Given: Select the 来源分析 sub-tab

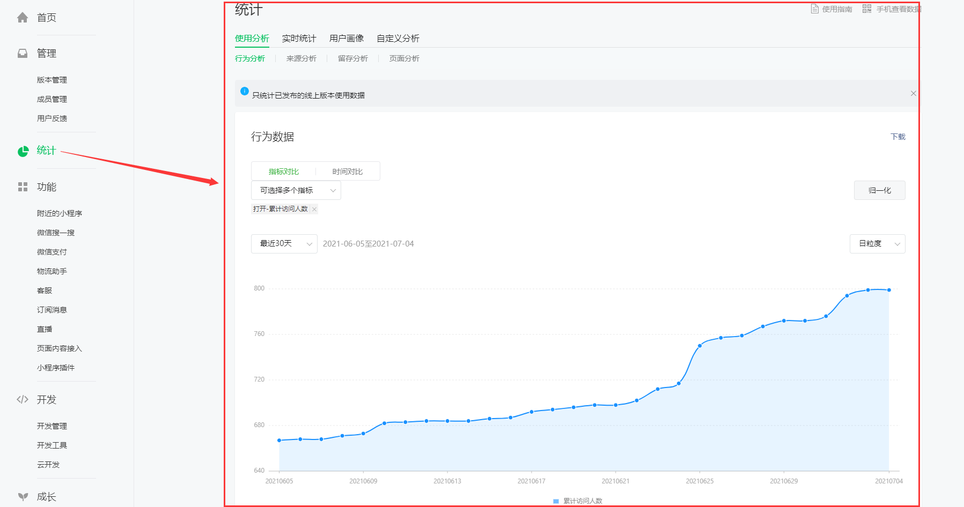Looking at the screenshot, I should pyautogui.click(x=301, y=58).
